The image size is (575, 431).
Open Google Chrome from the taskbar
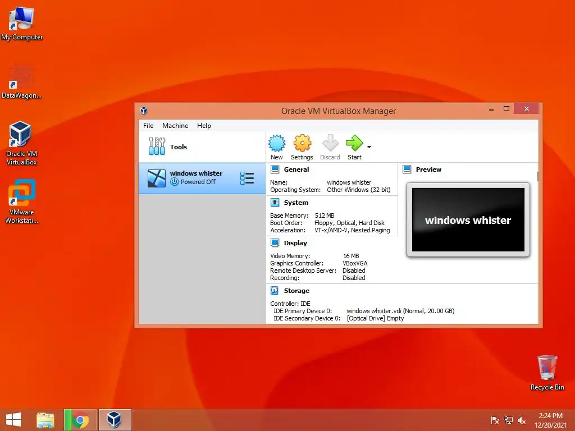[x=80, y=420]
